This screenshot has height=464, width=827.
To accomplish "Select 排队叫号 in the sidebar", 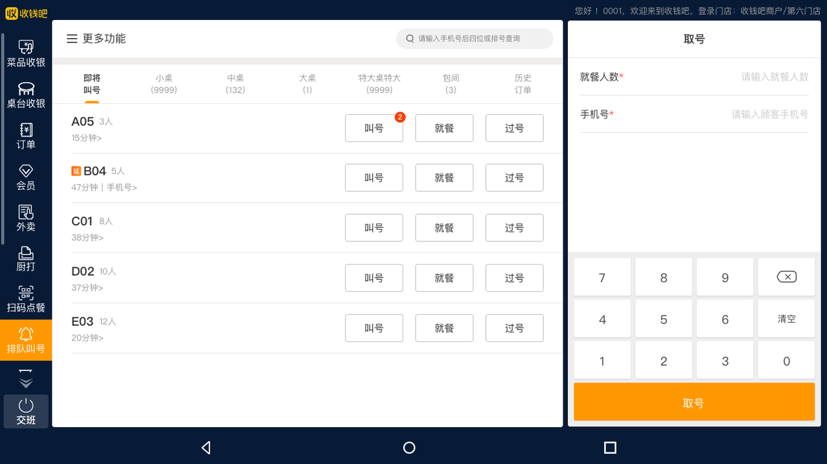I will click(x=26, y=340).
